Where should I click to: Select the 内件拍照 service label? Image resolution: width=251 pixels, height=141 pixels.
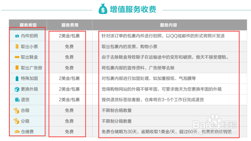click(x=29, y=36)
